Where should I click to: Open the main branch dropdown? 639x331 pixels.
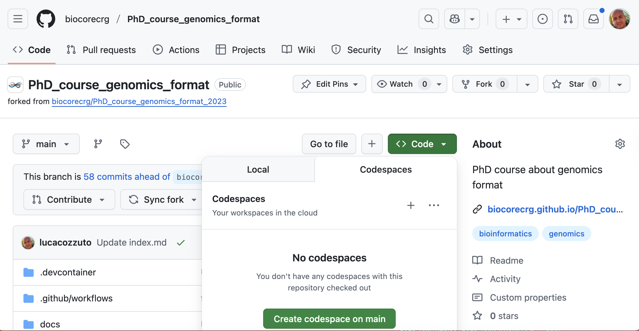[46, 144]
